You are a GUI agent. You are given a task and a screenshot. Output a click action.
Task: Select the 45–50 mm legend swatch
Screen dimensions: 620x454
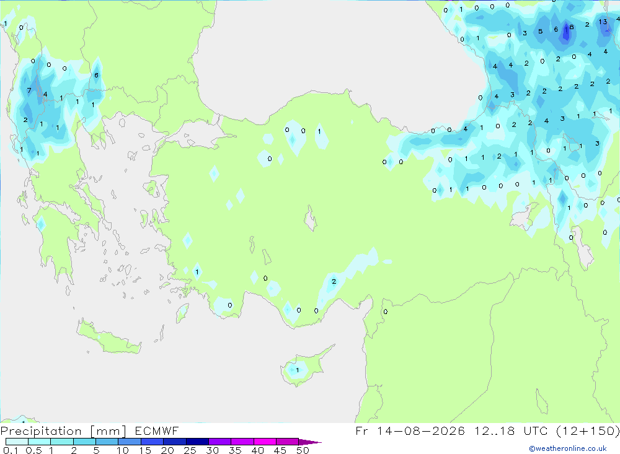[288, 442]
